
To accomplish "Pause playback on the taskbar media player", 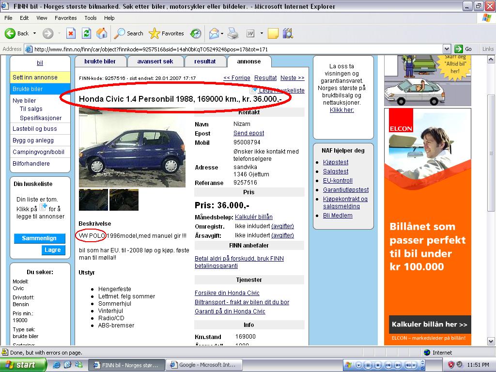I will click(368, 365).
